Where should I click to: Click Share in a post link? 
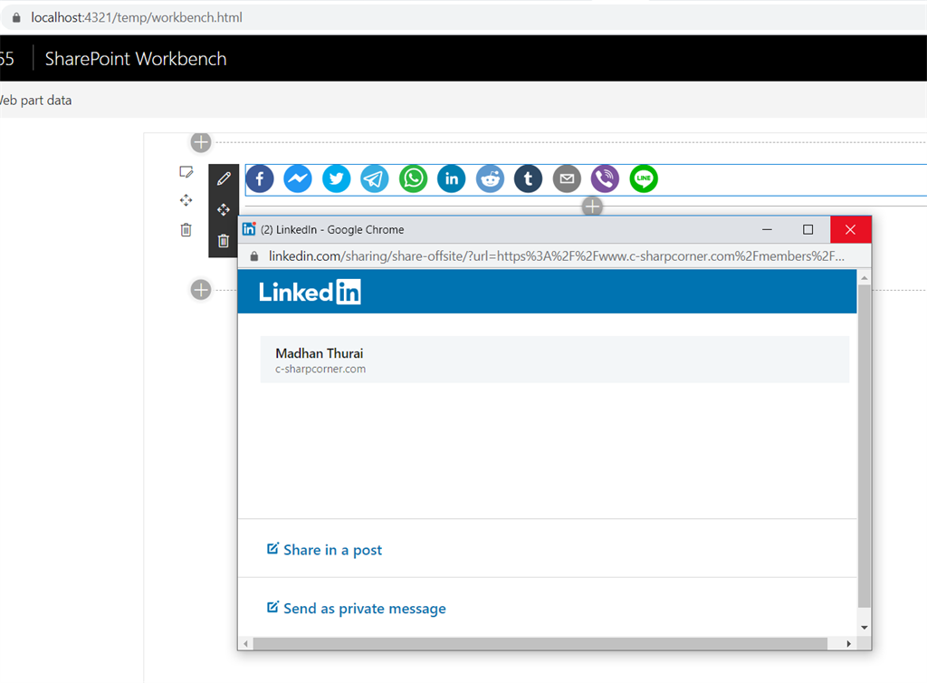tap(332, 550)
